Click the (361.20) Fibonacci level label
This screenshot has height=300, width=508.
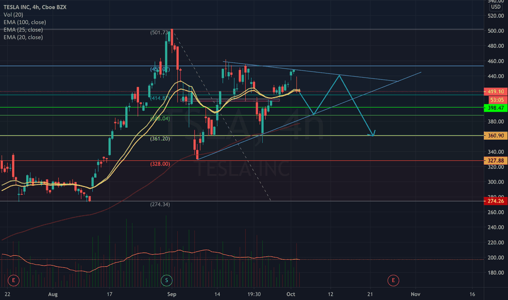[x=160, y=139]
